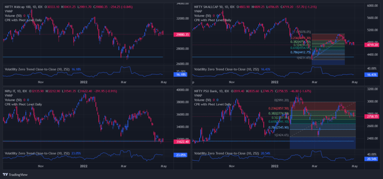
Task: Click VWAP indicator label on NIFTY SMALLCAP 50 chart
Action: [x=198, y=11]
